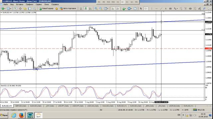Select the trendline drawing tool
213x119 pixels.
(161, 9)
